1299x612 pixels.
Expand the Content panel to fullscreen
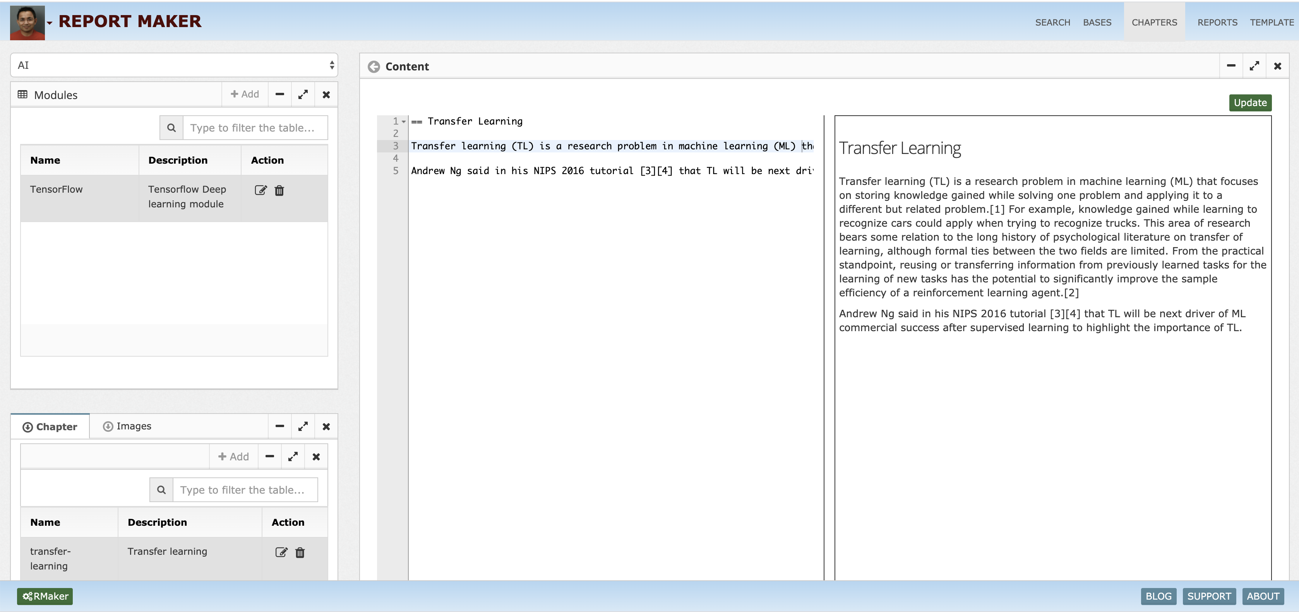1254,66
